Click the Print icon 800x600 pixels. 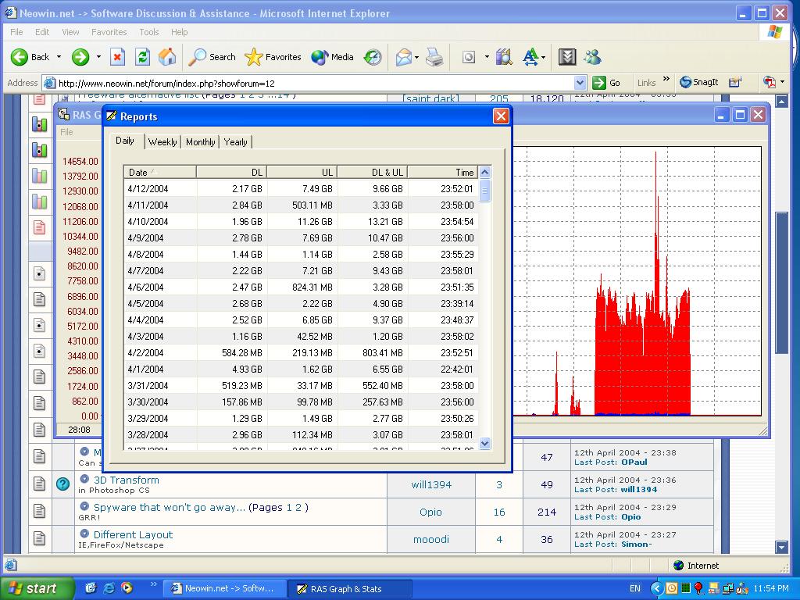(x=435, y=57)
